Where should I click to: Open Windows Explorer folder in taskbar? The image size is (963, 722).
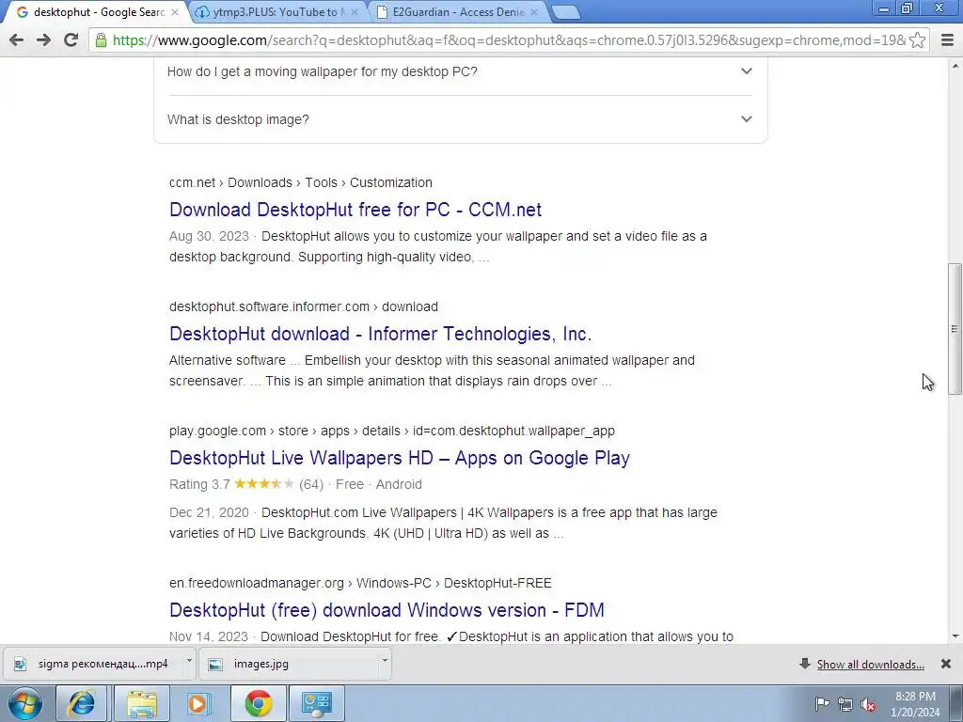142,703
